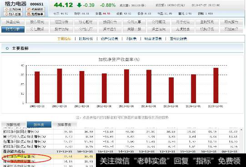Jump to 利润表 sub-link

point(131,39)
